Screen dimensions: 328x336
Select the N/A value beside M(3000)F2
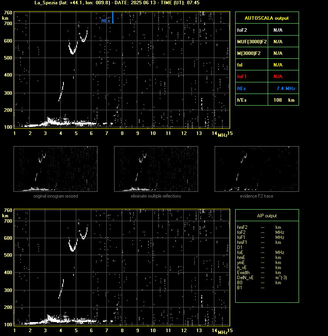[x=278, y=53]
